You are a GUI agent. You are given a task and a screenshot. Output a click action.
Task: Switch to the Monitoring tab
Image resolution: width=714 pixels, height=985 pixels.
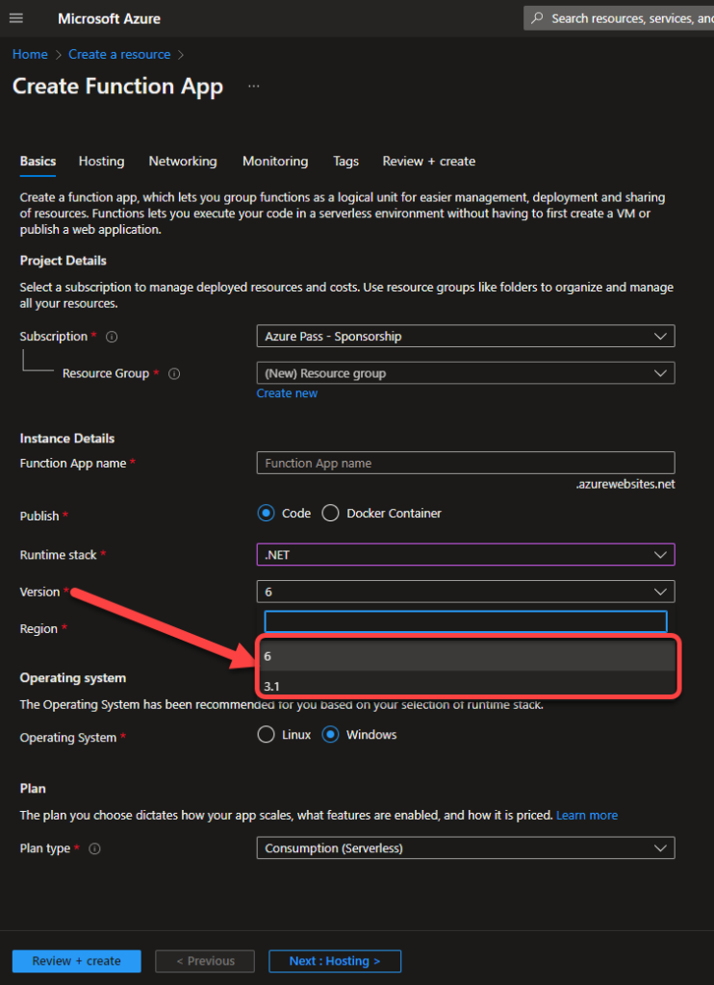point(275,162)
